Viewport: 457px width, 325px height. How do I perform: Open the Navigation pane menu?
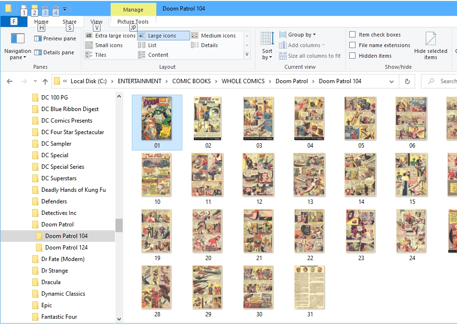coord(17,46)
